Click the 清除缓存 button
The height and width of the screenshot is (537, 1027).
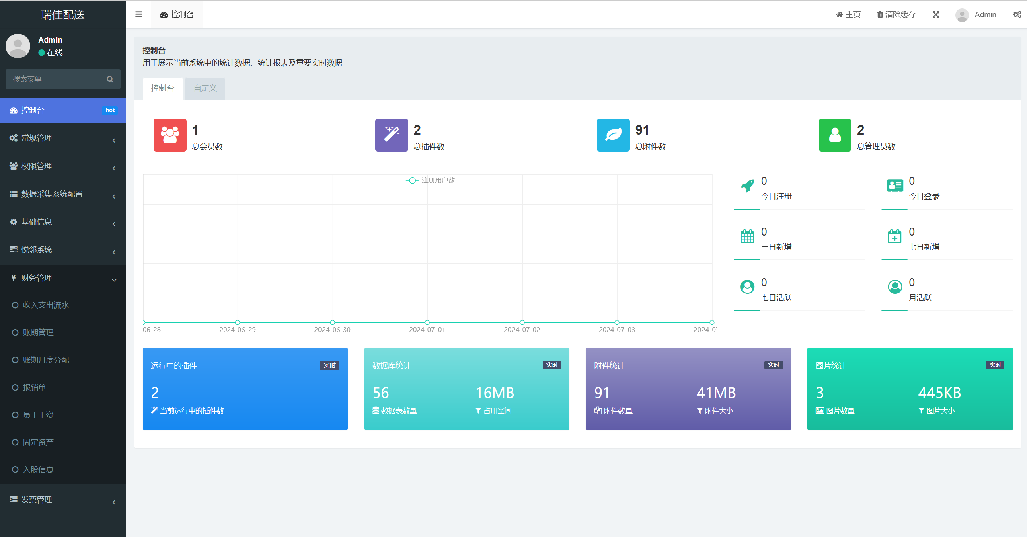coord(896,15)
